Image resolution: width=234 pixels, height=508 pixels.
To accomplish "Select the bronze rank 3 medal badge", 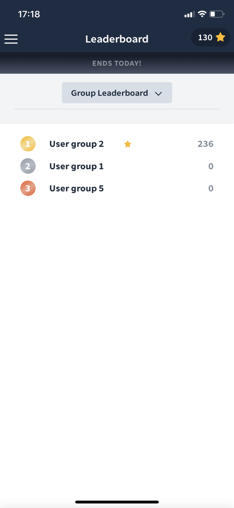I will [28, 188].
